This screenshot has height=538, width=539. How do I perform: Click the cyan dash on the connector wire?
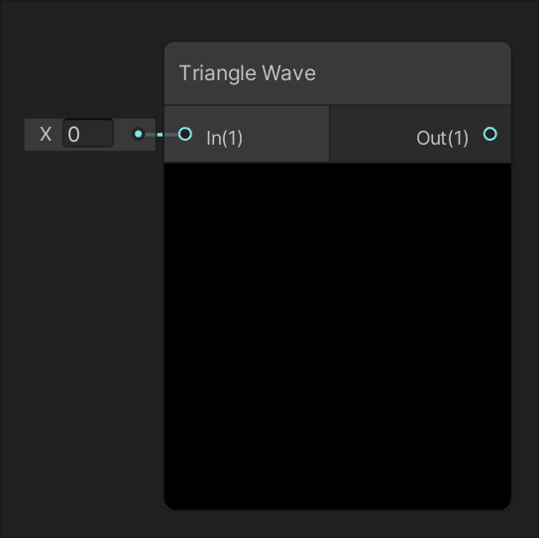coord(160,135)
